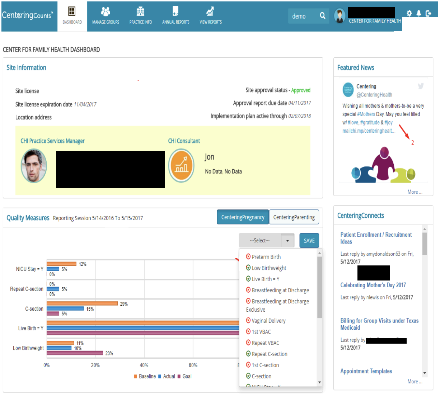Click Actual blue legend swatch
Viewport: 440px width, 396px height.
(160, 376)
